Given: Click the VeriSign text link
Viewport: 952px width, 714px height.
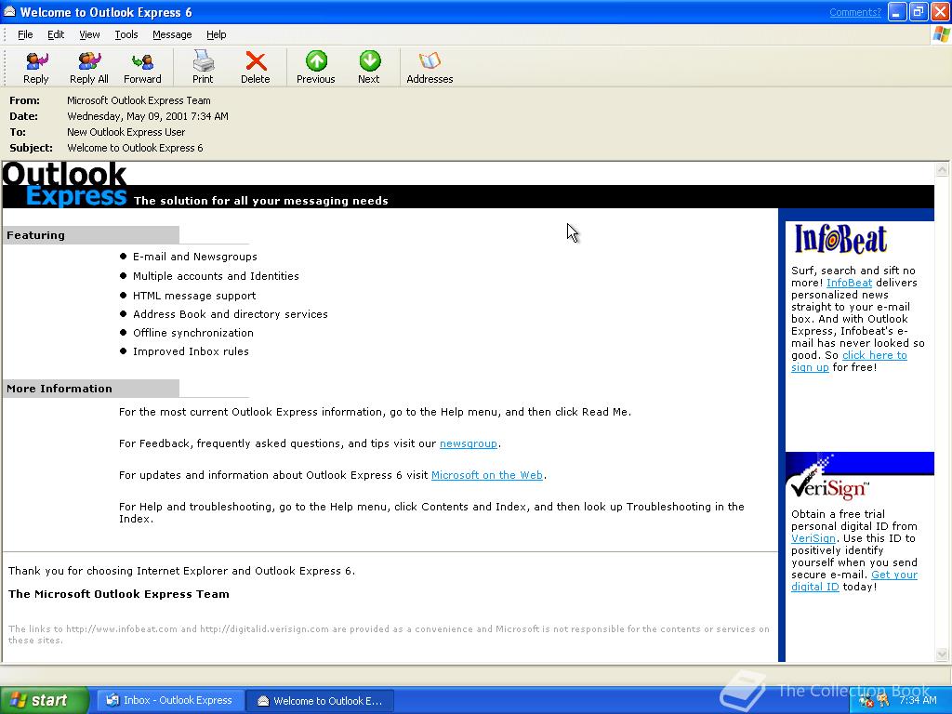Looking at the screenshot, I should [x=813, y=538].
